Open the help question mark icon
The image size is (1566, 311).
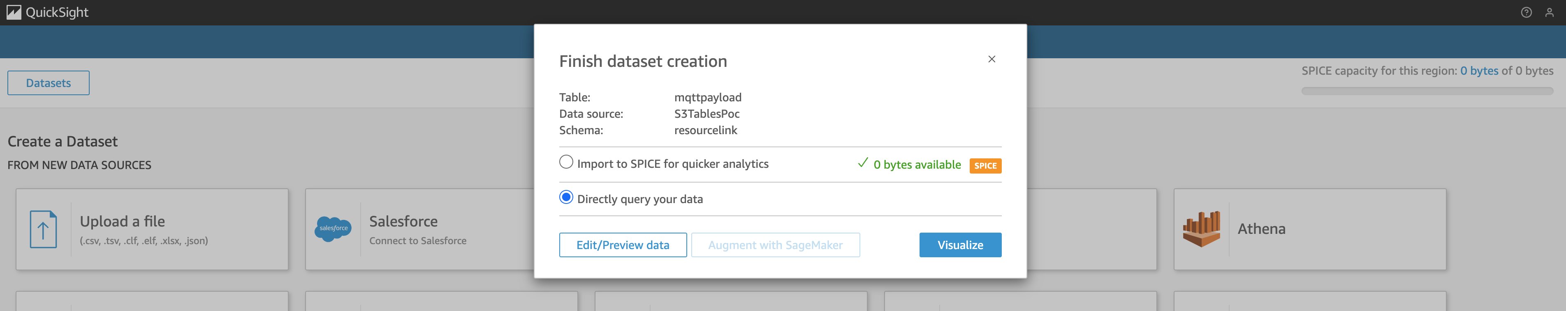(1526, 13)
